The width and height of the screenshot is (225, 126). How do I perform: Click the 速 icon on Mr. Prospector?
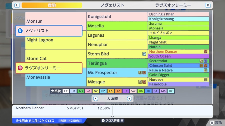(x=140, y=72)
